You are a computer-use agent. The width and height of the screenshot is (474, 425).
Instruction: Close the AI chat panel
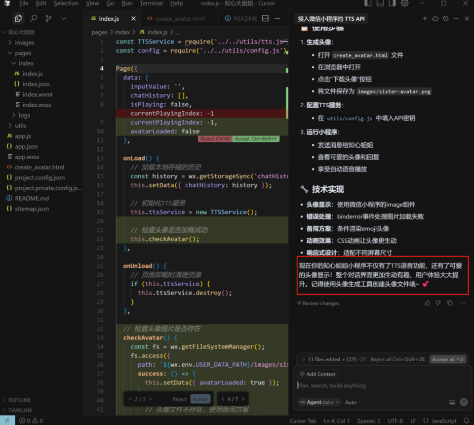coord(467,18)
